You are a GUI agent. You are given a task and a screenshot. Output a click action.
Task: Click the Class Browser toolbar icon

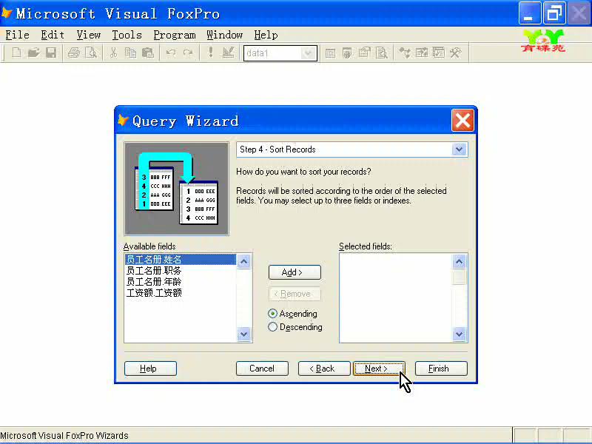click(x=405, y=53)
